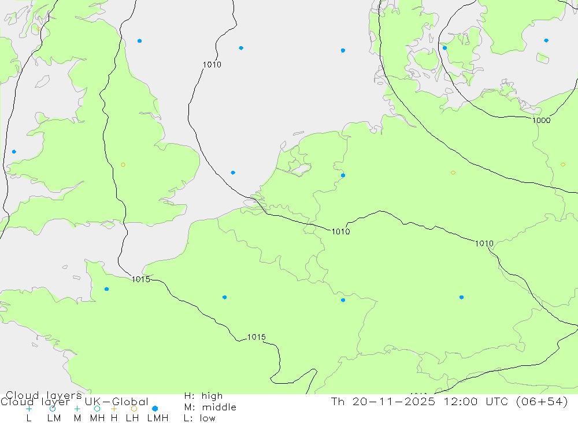Select the blue LMH marker over Lorraine, eastern France
The height and width of the screenshot is (423, 578).
click(343, 301)
